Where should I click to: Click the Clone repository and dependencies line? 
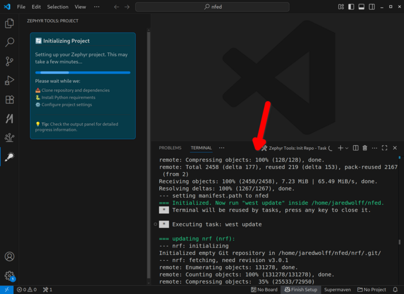pos(72,90)
